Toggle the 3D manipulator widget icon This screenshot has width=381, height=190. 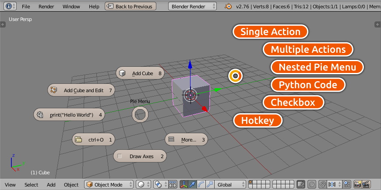pyautogui.click(x=184, y=185)
